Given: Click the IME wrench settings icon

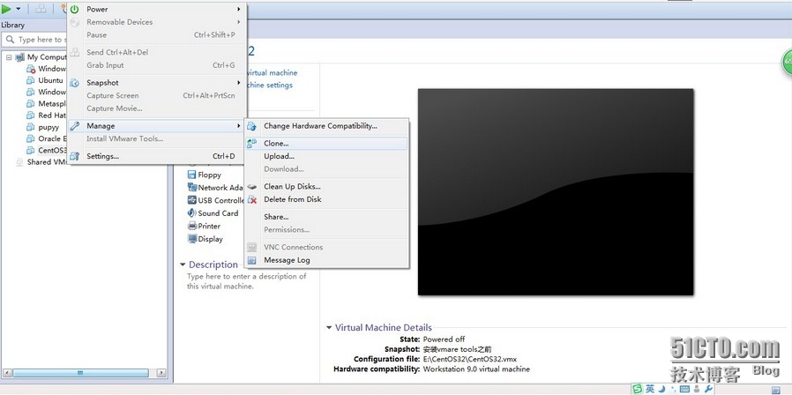Looking at the screenshot, I should pyautogui.click(x=708, y=389).
